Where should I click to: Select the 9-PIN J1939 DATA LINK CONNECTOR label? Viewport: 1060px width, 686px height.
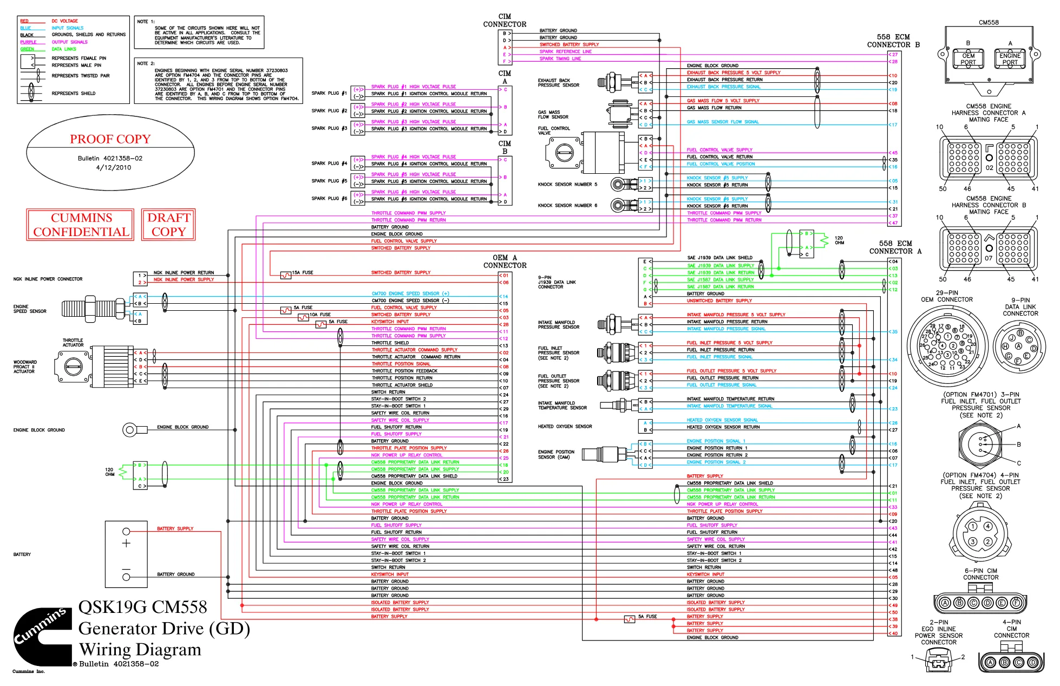(x=557, y=282)
